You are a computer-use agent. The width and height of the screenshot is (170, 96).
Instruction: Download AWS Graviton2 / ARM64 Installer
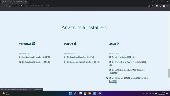coord(127,71)
